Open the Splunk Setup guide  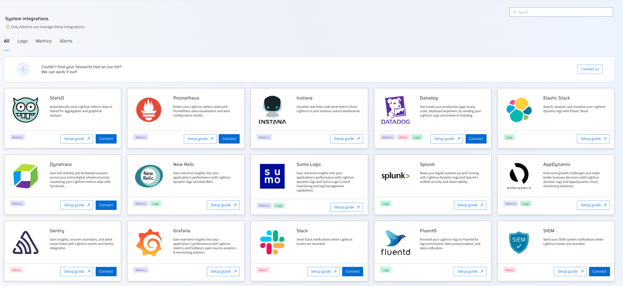coord(470,205)
